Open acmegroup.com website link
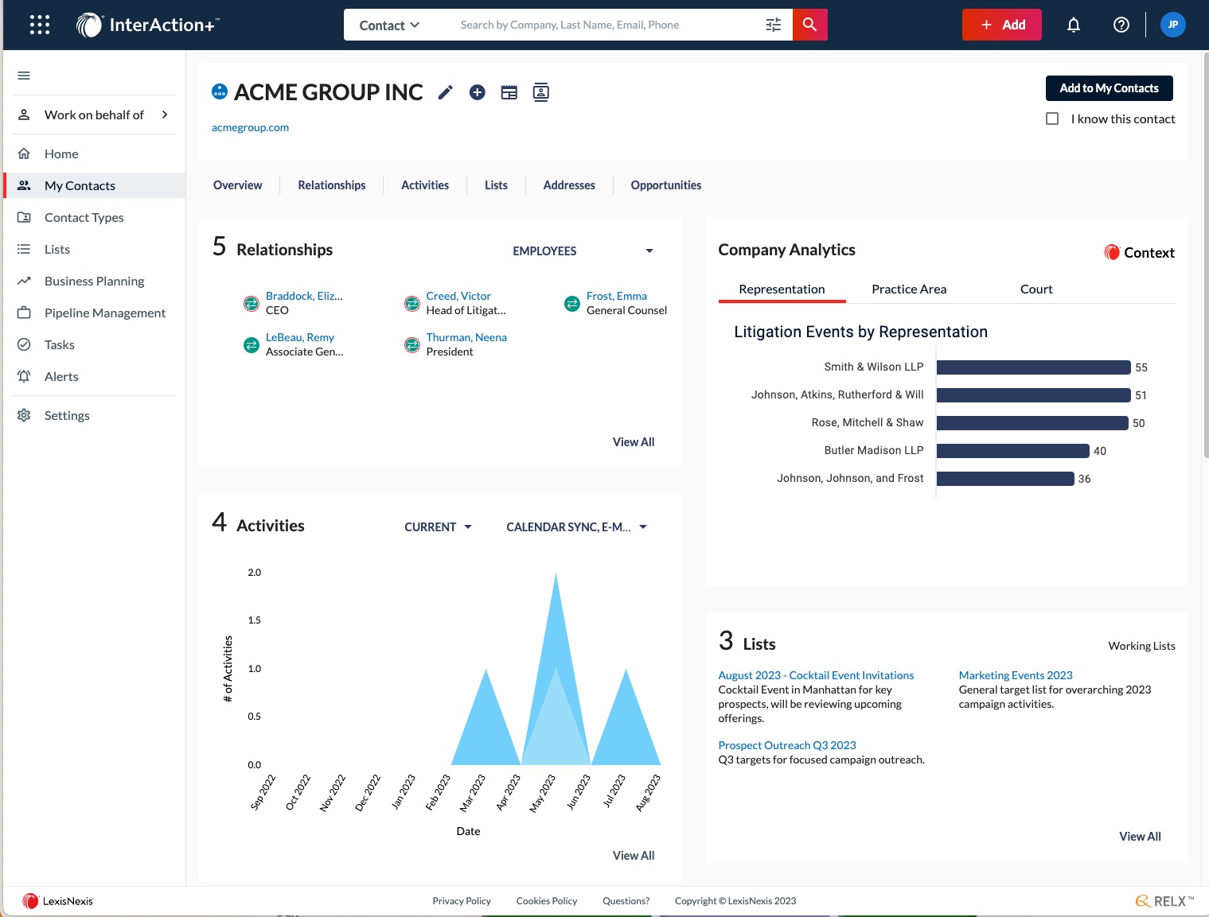The width and height of the screenshot is (1209, 917). coord(250,127)
